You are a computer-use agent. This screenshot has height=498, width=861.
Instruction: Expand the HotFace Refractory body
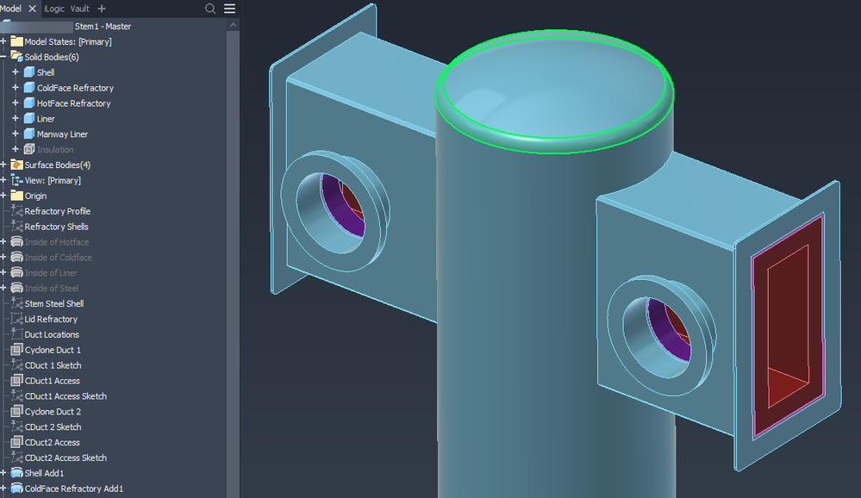pos(16,103)
